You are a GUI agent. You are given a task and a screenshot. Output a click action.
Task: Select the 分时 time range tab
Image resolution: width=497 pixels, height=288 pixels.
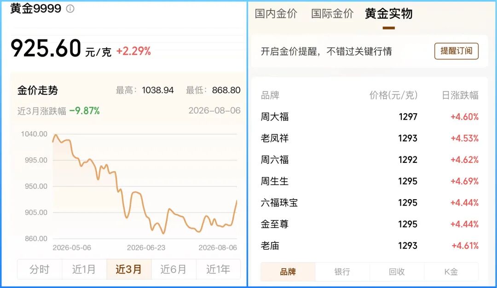click(40, 269)
